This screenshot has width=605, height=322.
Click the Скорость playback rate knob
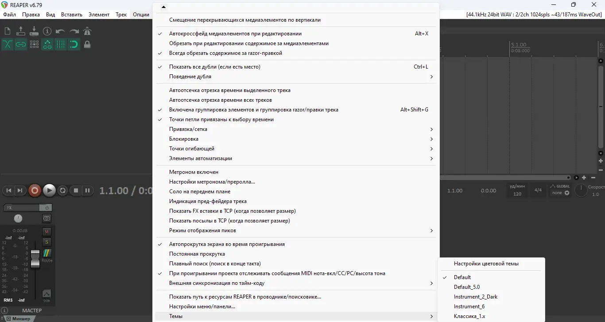pyautogui.click(x=581, y=191)
